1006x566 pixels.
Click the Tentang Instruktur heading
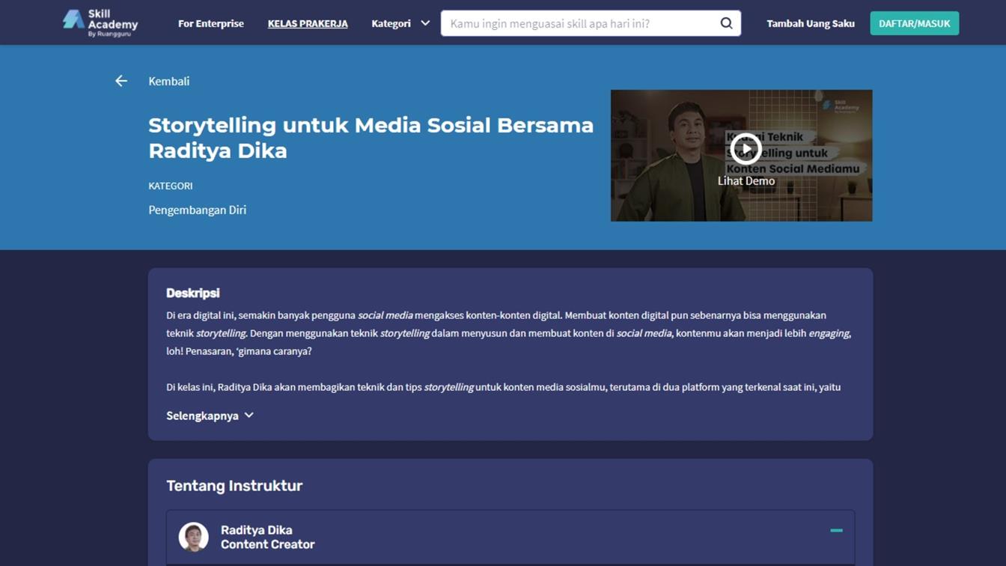234,486
